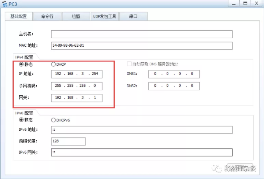Select the DHCPv6 radio button
The image size is (265, 179).
(53, 120)
